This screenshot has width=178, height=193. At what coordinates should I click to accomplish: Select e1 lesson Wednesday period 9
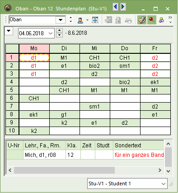tap(95, 123)
